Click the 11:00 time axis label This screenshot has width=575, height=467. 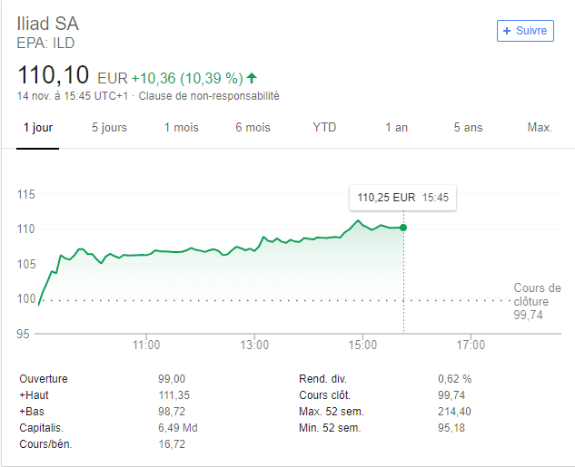pos(146,345)
